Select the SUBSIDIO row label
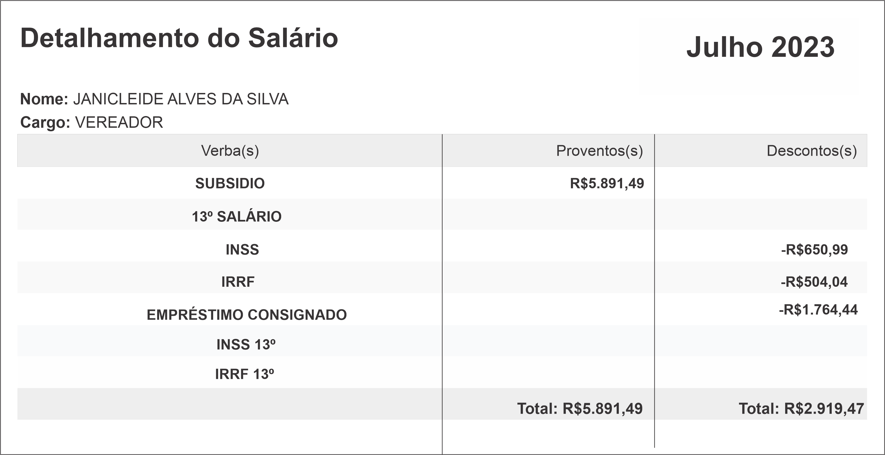 [230, 183]
